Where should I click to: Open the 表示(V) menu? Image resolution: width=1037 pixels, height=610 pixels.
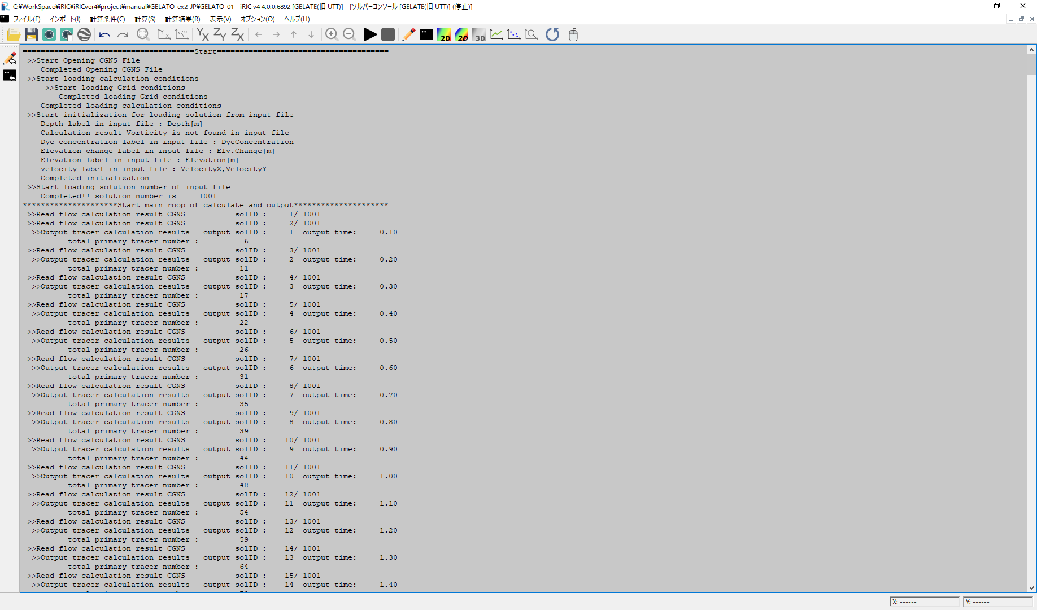[x=220, y=19]
